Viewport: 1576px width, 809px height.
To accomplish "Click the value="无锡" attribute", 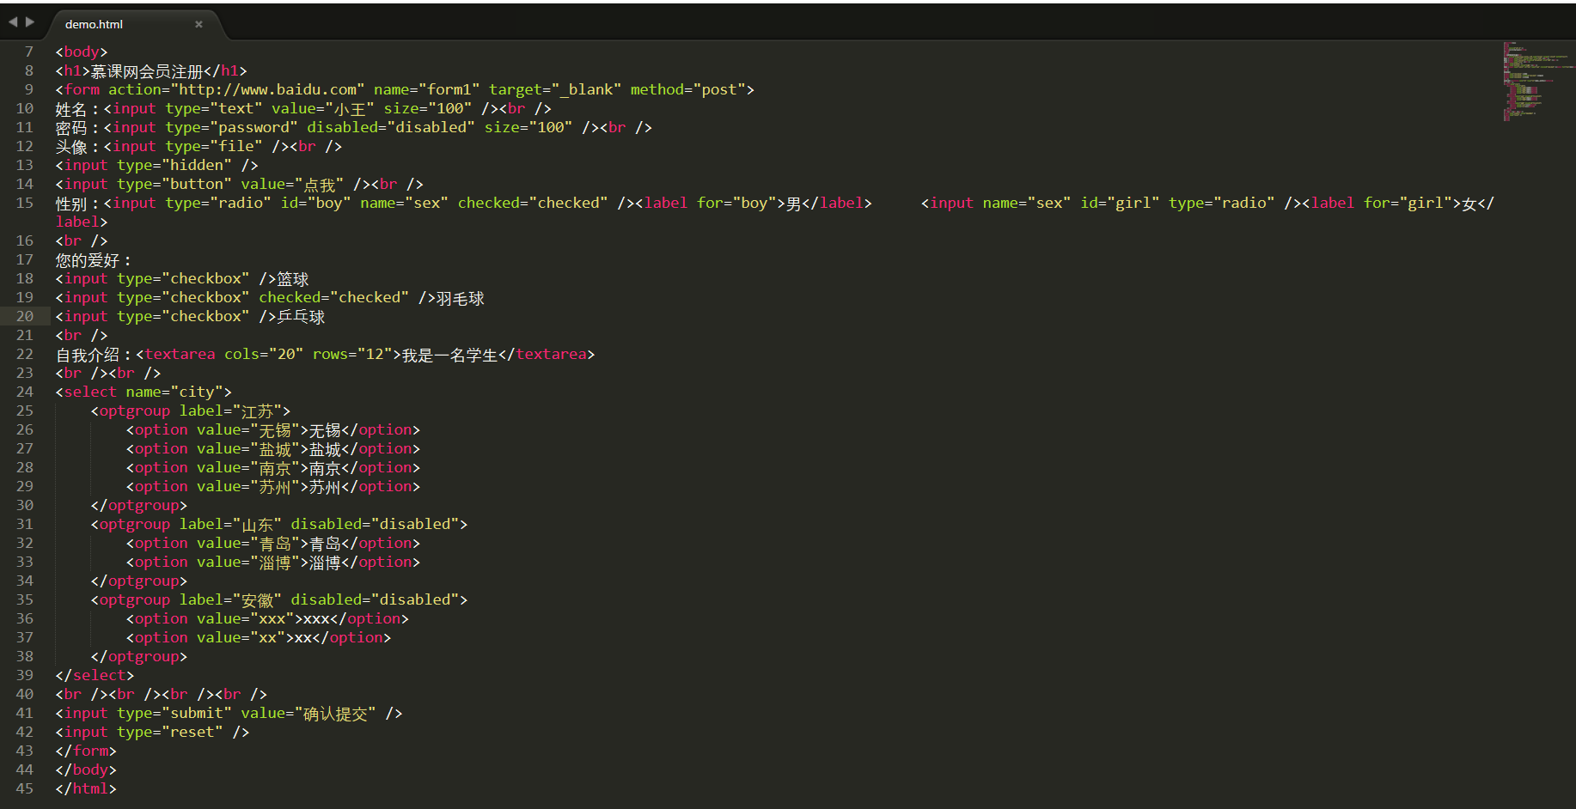I will tap(247, 430).
